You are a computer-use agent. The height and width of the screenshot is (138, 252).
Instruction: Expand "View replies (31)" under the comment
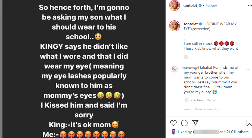click(x=206, y=109)
